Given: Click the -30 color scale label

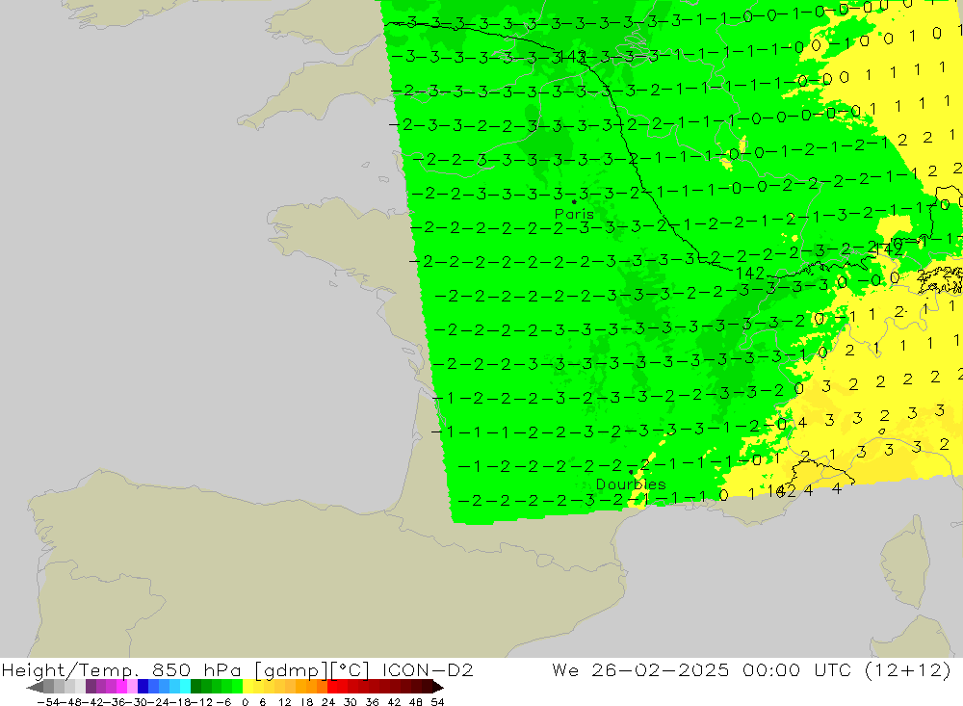Looking at the screenshot, I should click(138, 702).
